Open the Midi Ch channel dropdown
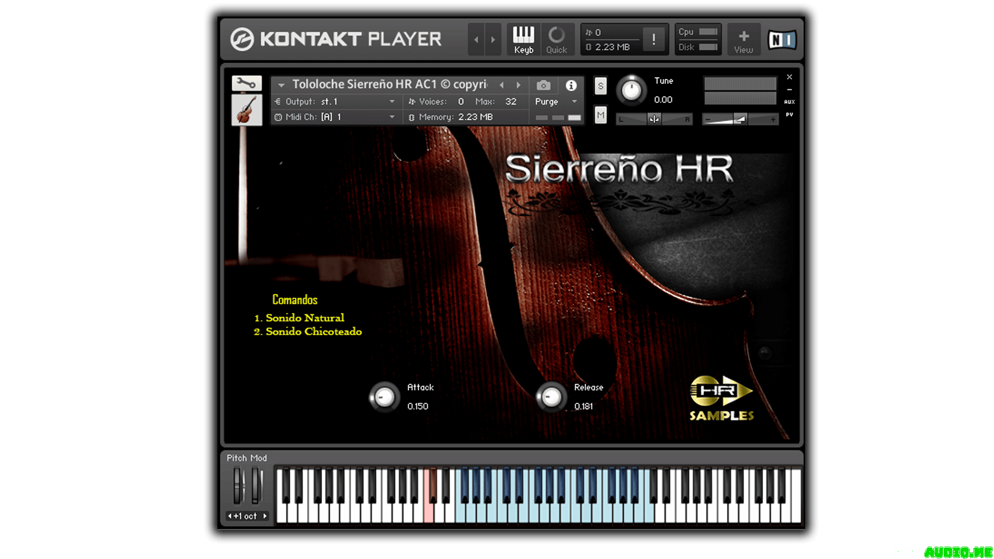The height and width of the screenshot is (559, 994). [x=392, y=117]
